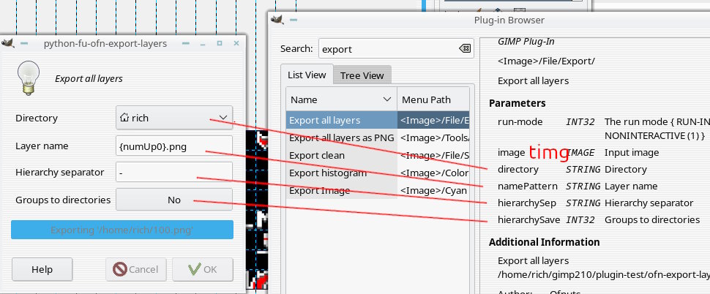Switch to the Tree View tab
Viewport: 710px width, 294px height.
coord(362,75)
